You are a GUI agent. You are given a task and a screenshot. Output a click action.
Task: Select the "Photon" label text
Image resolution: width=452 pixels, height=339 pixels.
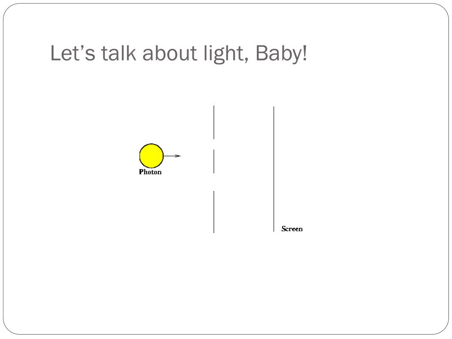[150, 172]
